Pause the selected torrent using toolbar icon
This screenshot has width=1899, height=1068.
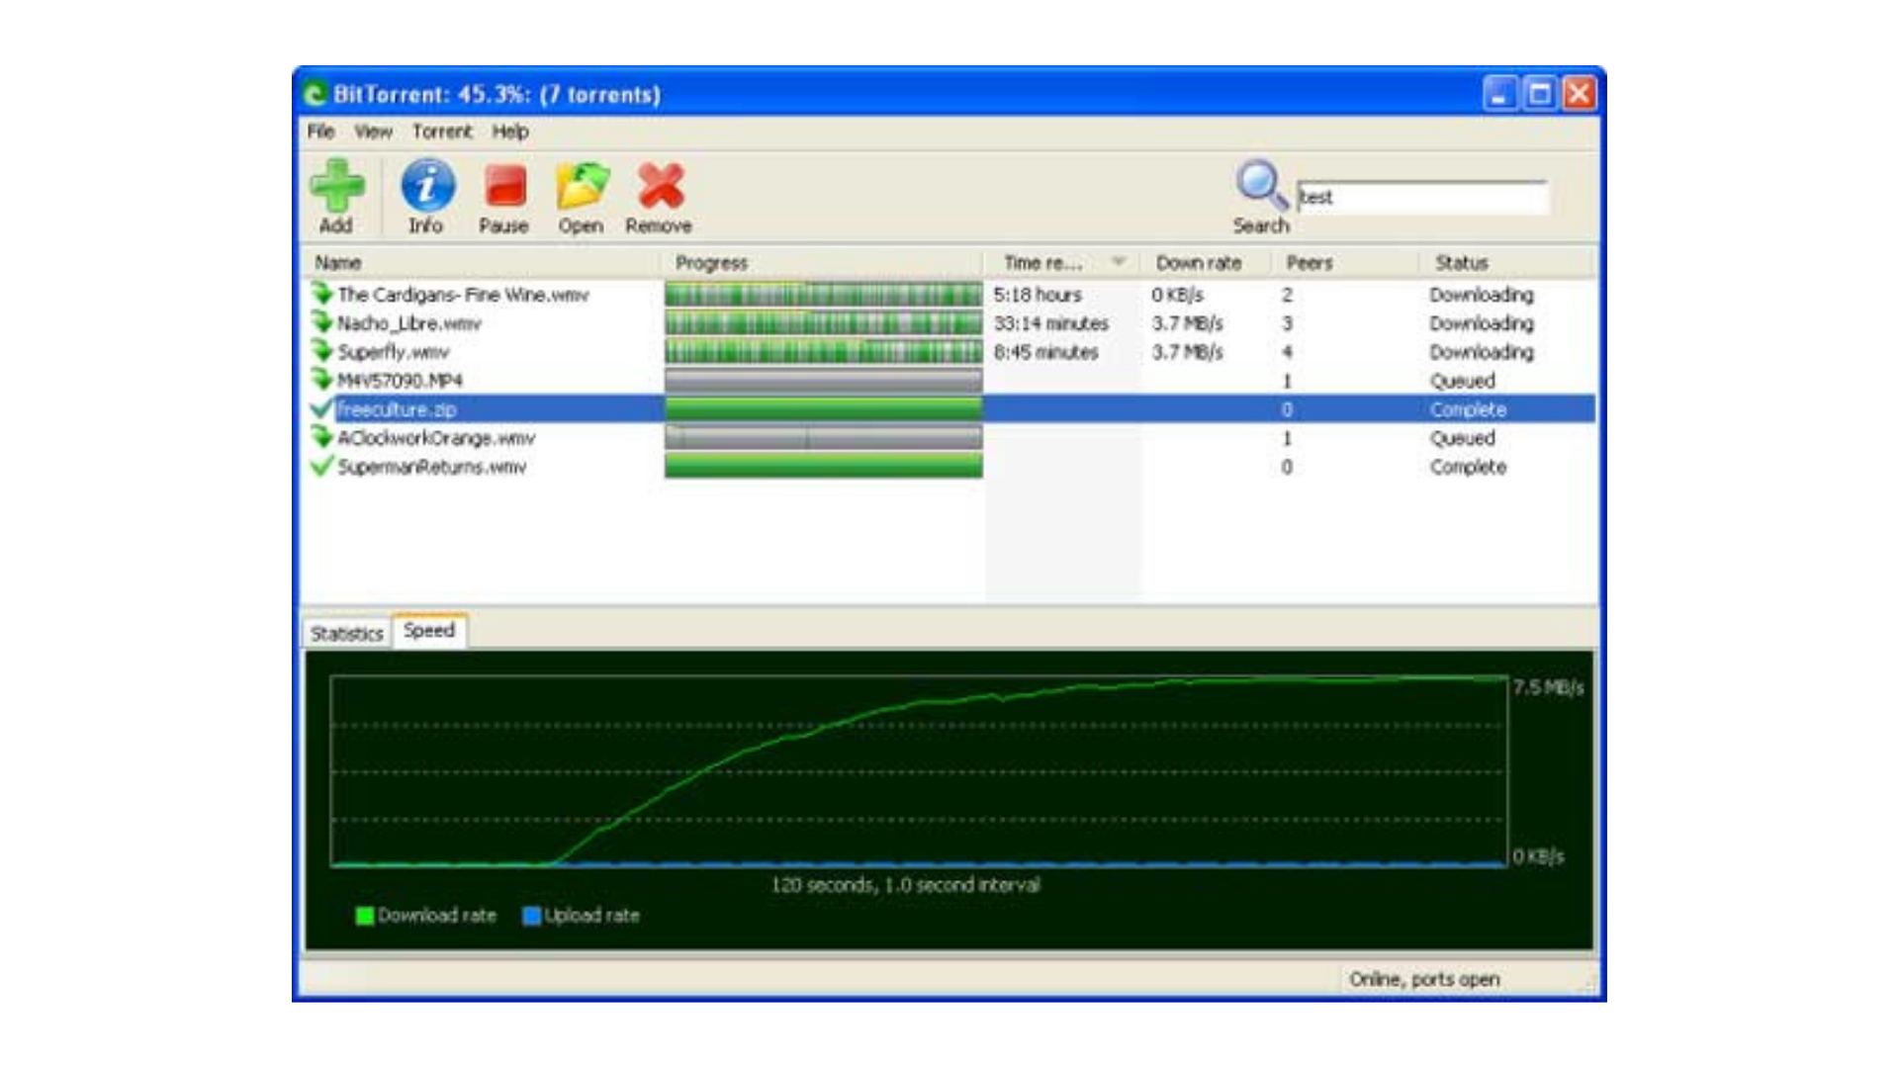(x=502, y=186)
